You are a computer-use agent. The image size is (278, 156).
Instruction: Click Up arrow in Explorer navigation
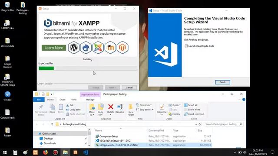click(52, 124)
